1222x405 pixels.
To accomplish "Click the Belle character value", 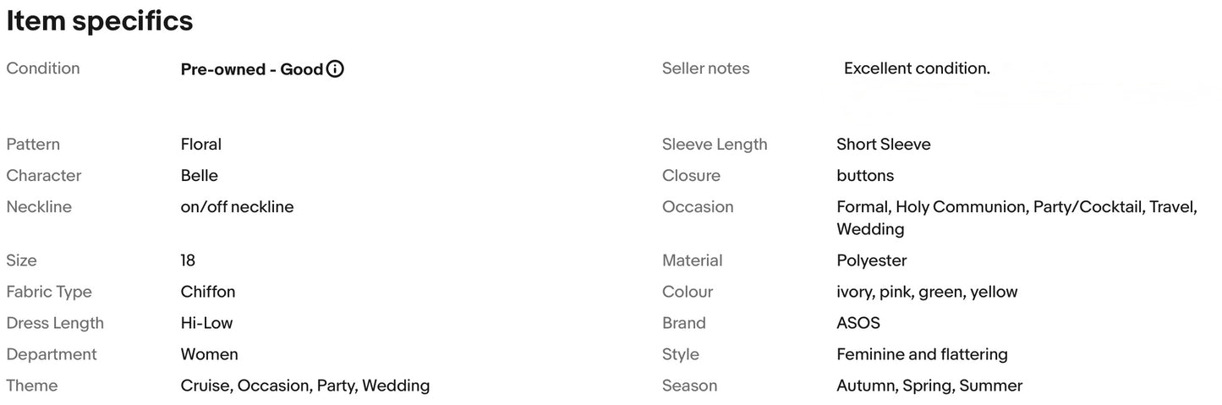I will [x=199, y=176].
